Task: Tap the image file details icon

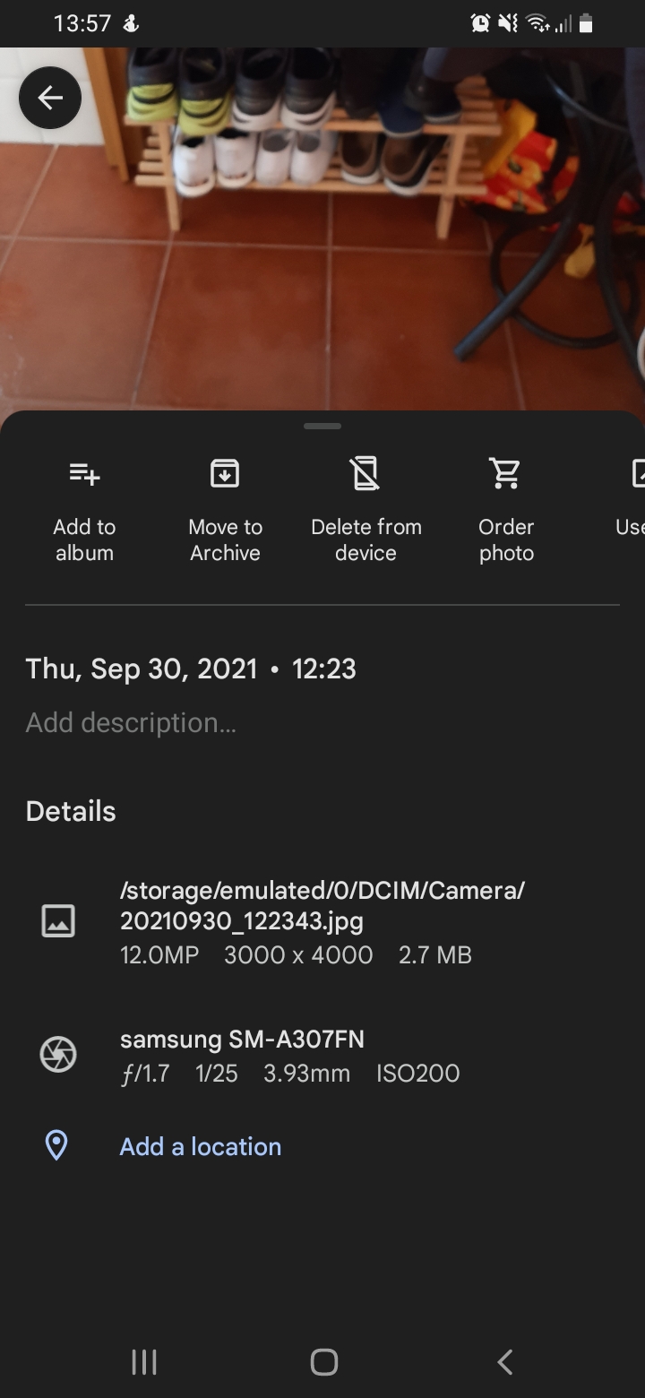Action: click(58, 921)
